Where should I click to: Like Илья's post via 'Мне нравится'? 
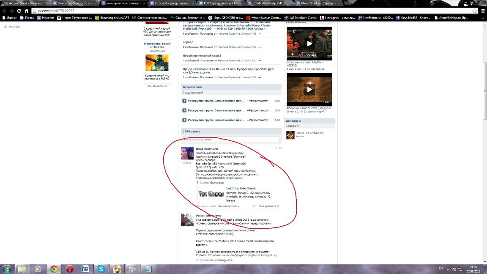point(269,206)
